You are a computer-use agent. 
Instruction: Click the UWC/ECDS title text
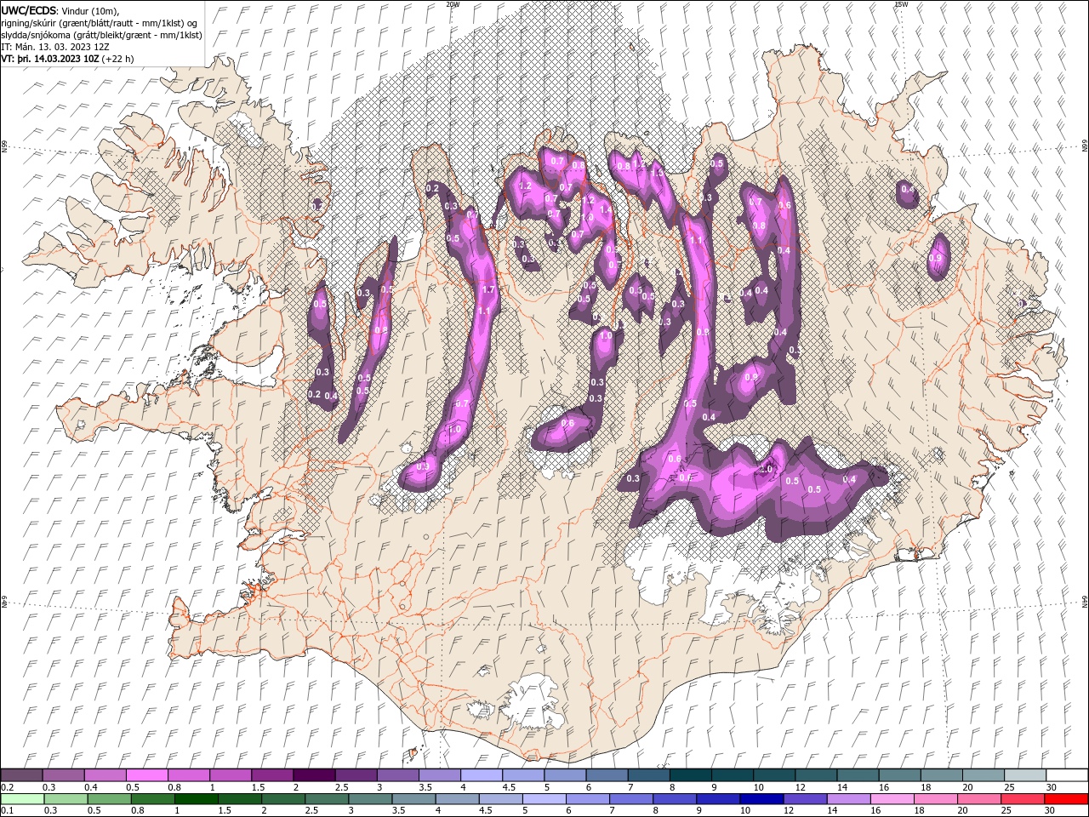tap(30, 9)
